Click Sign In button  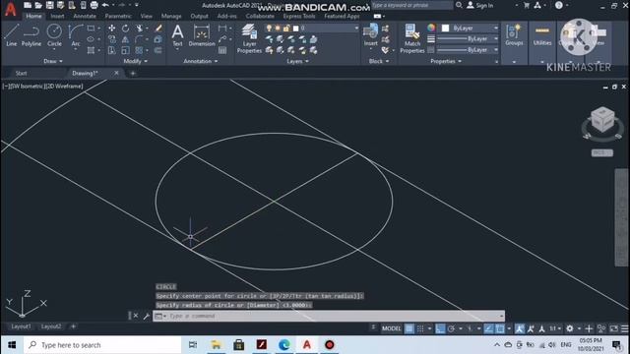coord(480,5)
